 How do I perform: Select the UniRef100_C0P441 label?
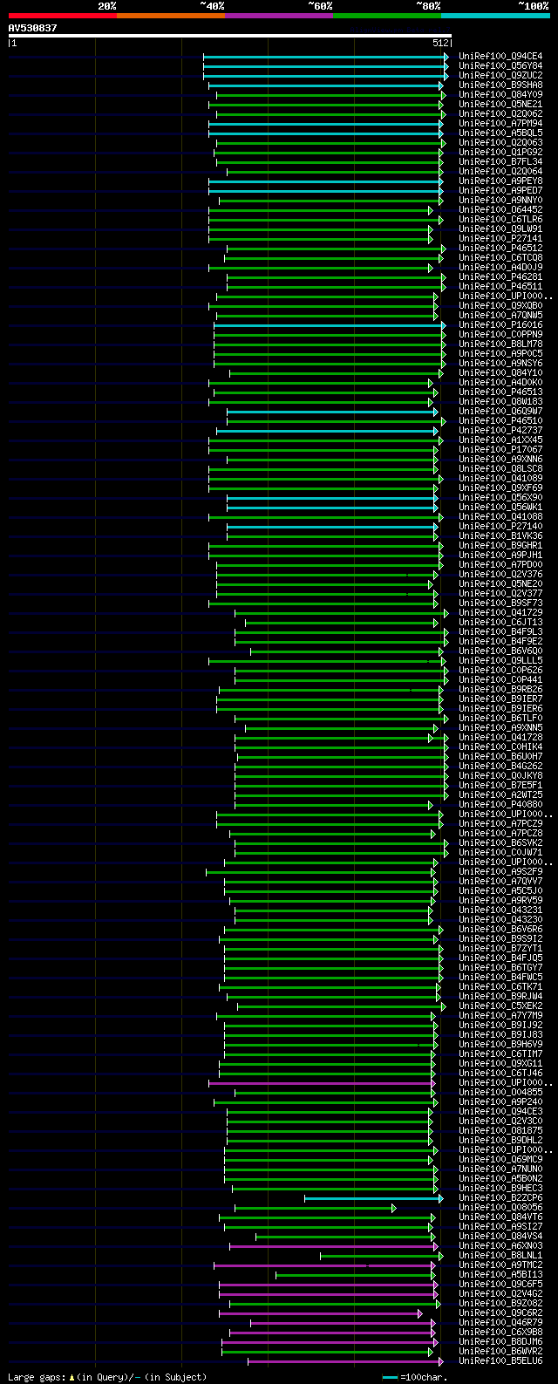click(500, 679)
